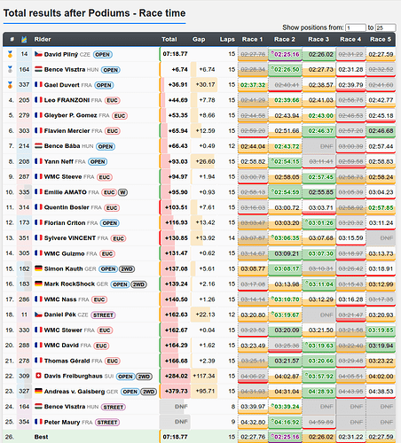Click the Swiss flag next to Davis Freiburghaus
Image resolution: width=401 pixels, height=443 pixels.
pyautogui.click(x=38, y=376)
